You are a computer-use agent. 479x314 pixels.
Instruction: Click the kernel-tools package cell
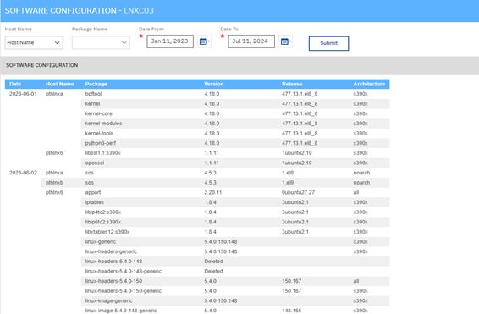[x=99, y=133]
